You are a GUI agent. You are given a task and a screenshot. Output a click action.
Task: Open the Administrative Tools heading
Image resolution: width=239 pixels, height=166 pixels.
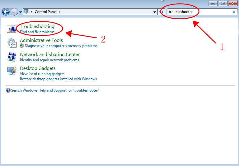pyautogui.click(x=41, y=40)
